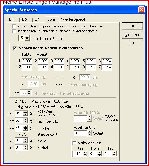Decrease bewölkt threshold 45 percent
Image resolution: width=149 pixels, height=166 pixels.
(x=26, y=129)
